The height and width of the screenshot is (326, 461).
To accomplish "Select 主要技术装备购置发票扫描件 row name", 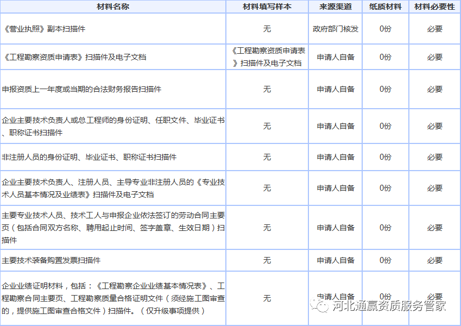I will click(51, 260).
